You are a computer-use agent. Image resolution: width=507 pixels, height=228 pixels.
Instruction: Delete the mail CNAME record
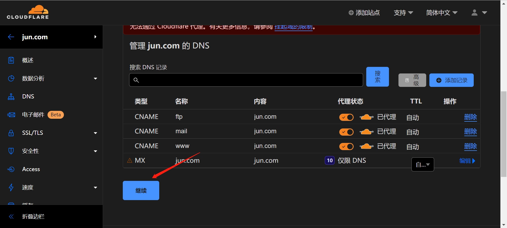point(471,131)
